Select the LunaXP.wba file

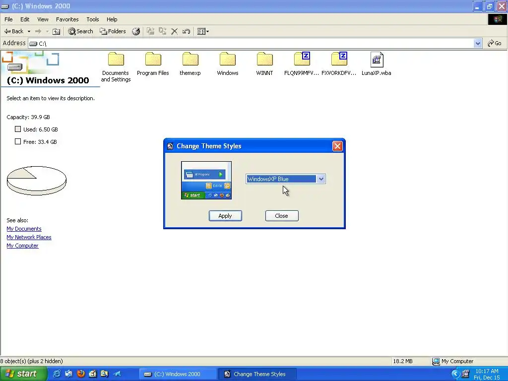[376, 64]
